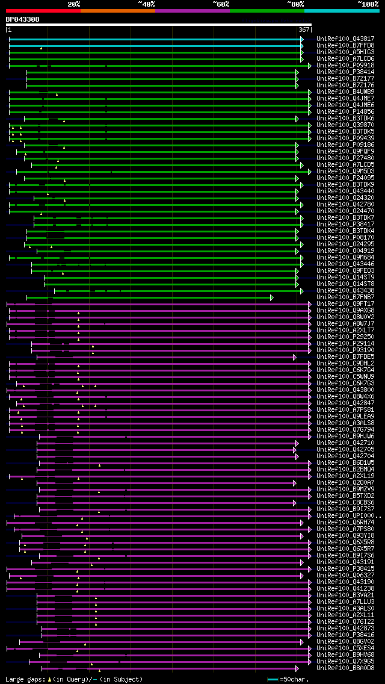Select the UniRef100_Q43440 label
The height and width of the screenshot is (684, 385).
pyautogui.click(x=345, y=191)
